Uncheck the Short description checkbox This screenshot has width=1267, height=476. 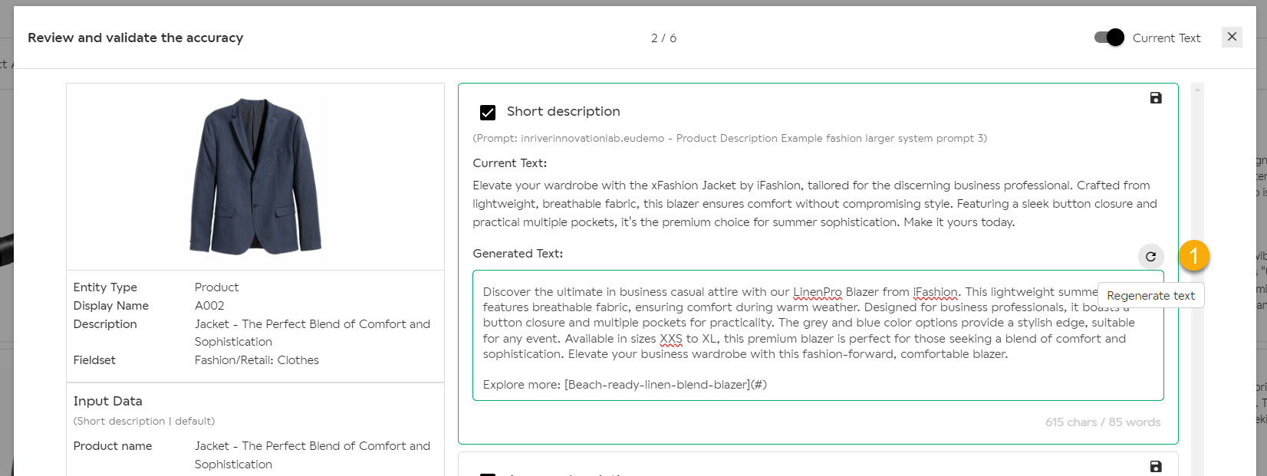click(488, 113)
